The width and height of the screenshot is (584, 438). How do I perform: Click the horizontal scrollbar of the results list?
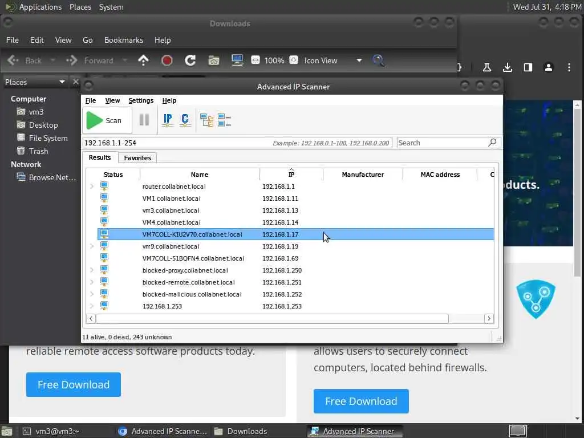(x=272, y=318)
